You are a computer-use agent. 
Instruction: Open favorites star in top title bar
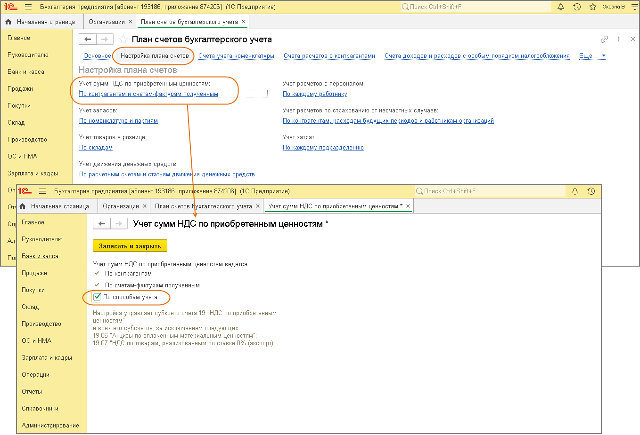click(x=593, y=7)
